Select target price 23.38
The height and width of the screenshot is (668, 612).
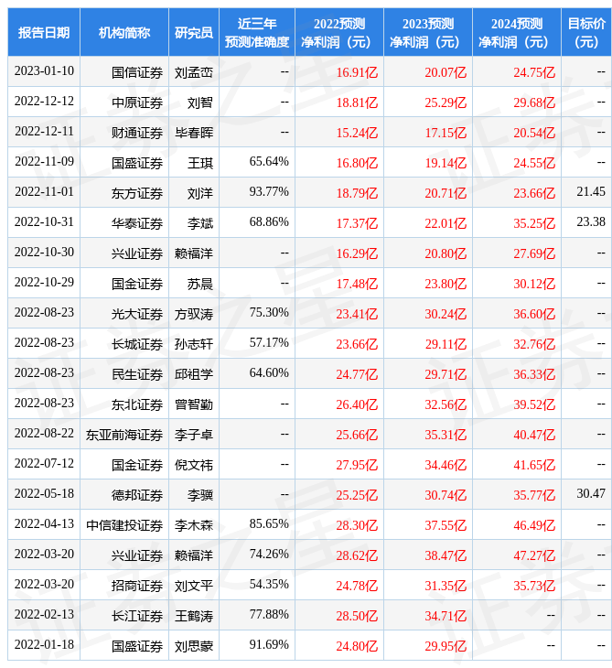tap(591, 222)
